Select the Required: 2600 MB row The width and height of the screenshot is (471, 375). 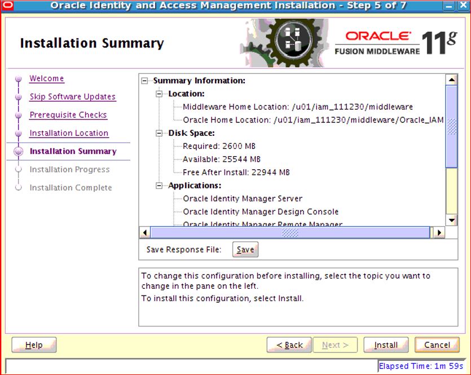219,146
